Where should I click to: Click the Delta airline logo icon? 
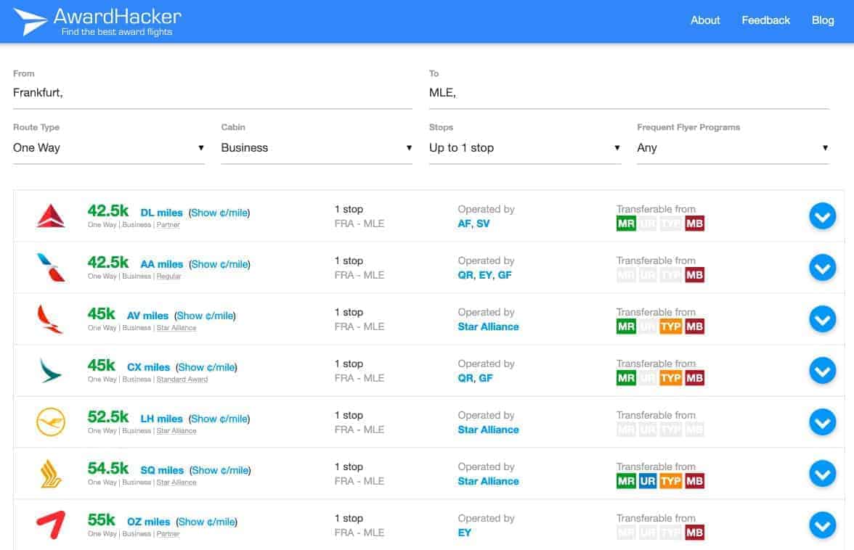pos(51,216)
